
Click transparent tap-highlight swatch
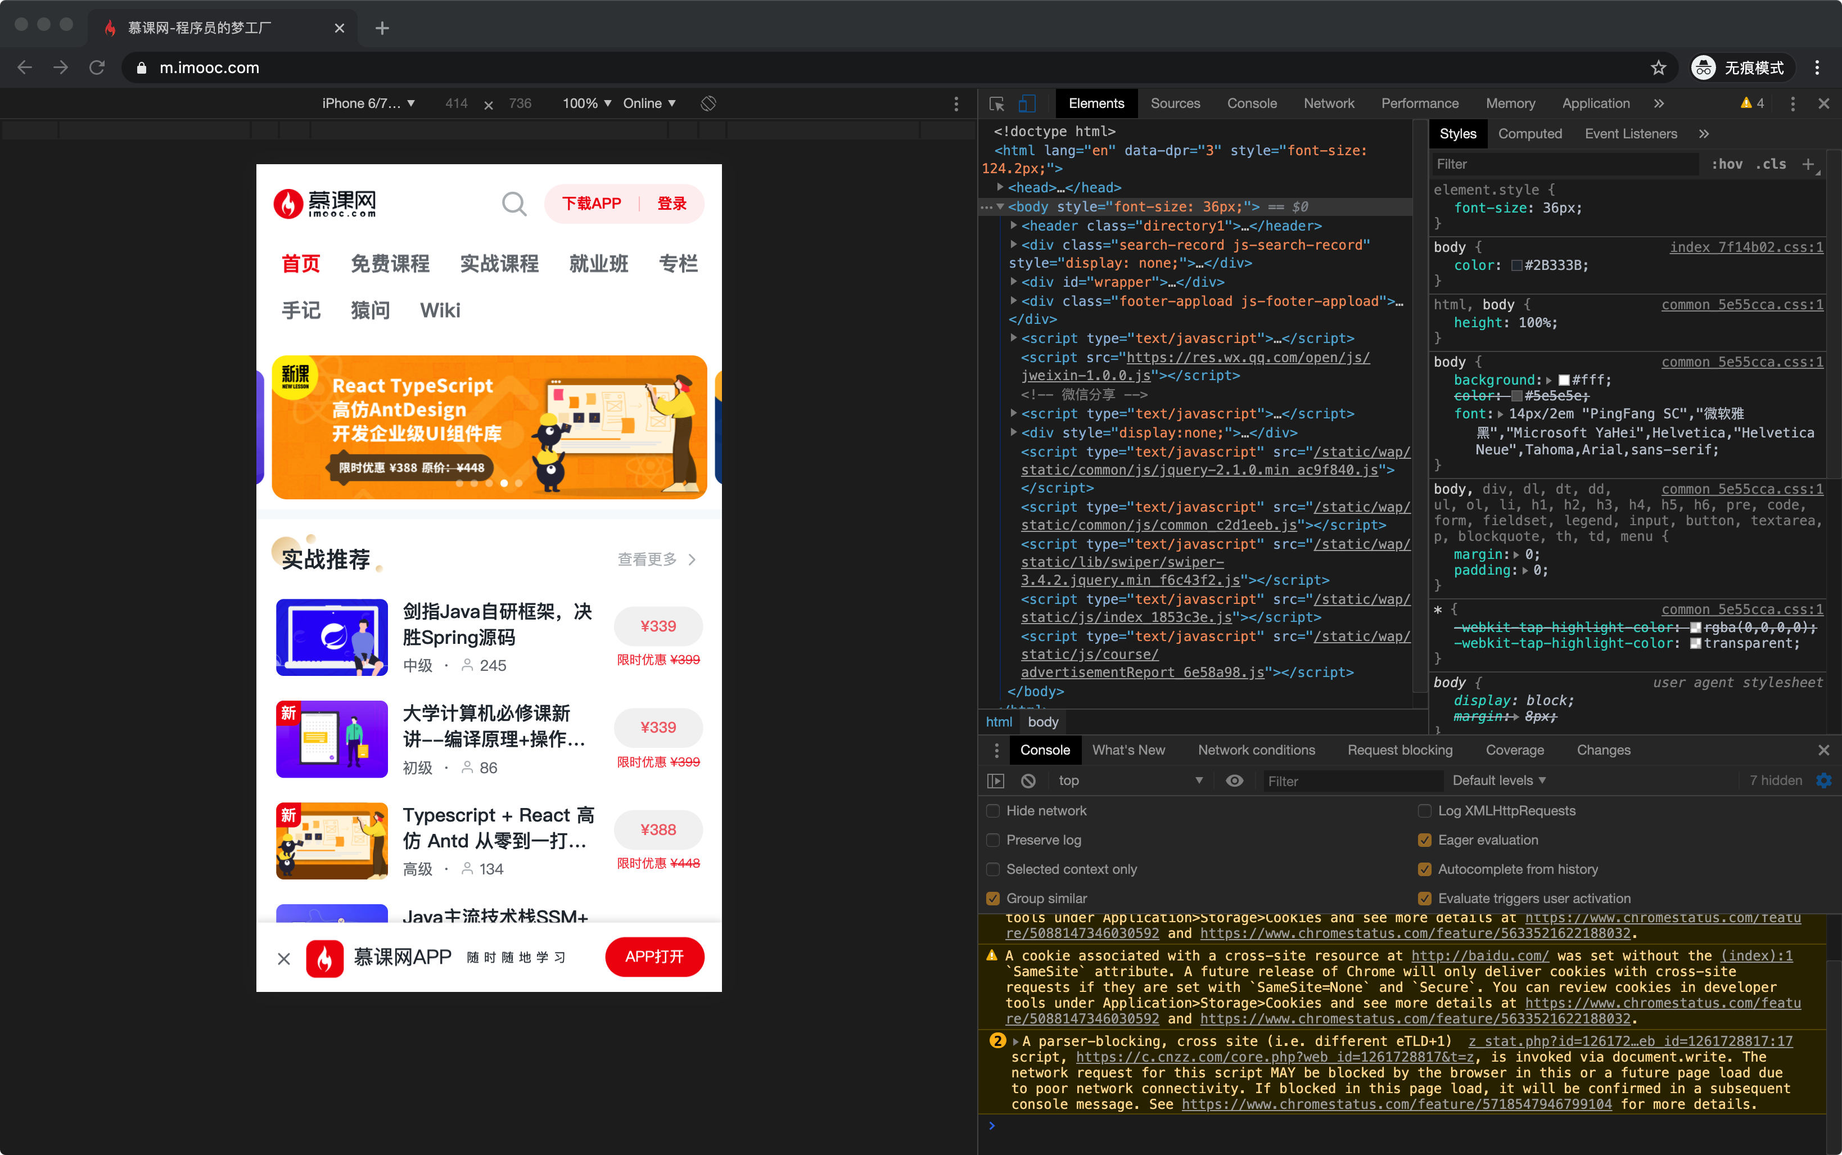(x=1695, y=644)
